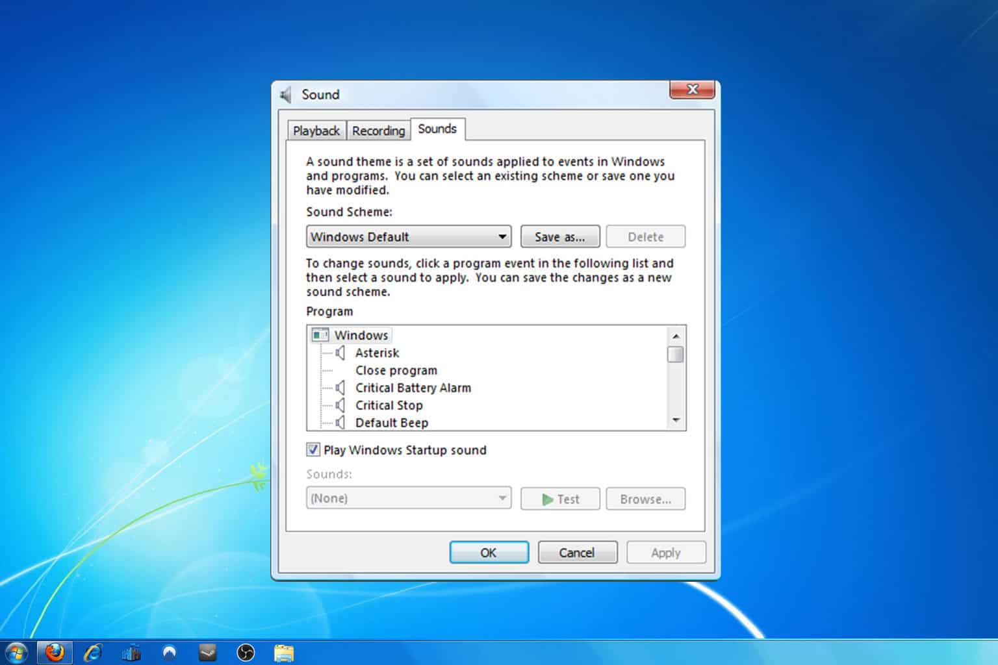Cancel the Sound dialog

tap(576, 553)
